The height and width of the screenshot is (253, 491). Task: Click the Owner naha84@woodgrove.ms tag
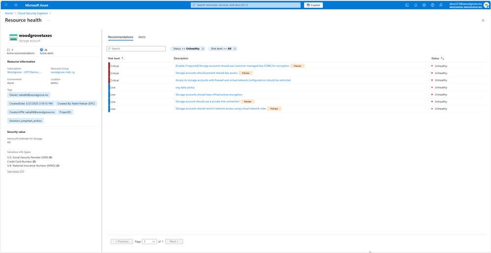(x=29, y=95)
